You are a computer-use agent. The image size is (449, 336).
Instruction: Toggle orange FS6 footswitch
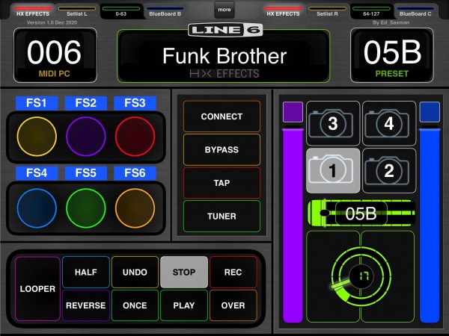[135, 208]
